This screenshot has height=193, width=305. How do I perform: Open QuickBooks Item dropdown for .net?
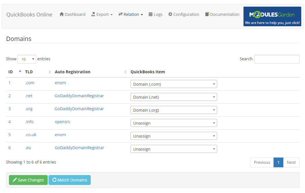pyautogui.click(x=174, y=97)
